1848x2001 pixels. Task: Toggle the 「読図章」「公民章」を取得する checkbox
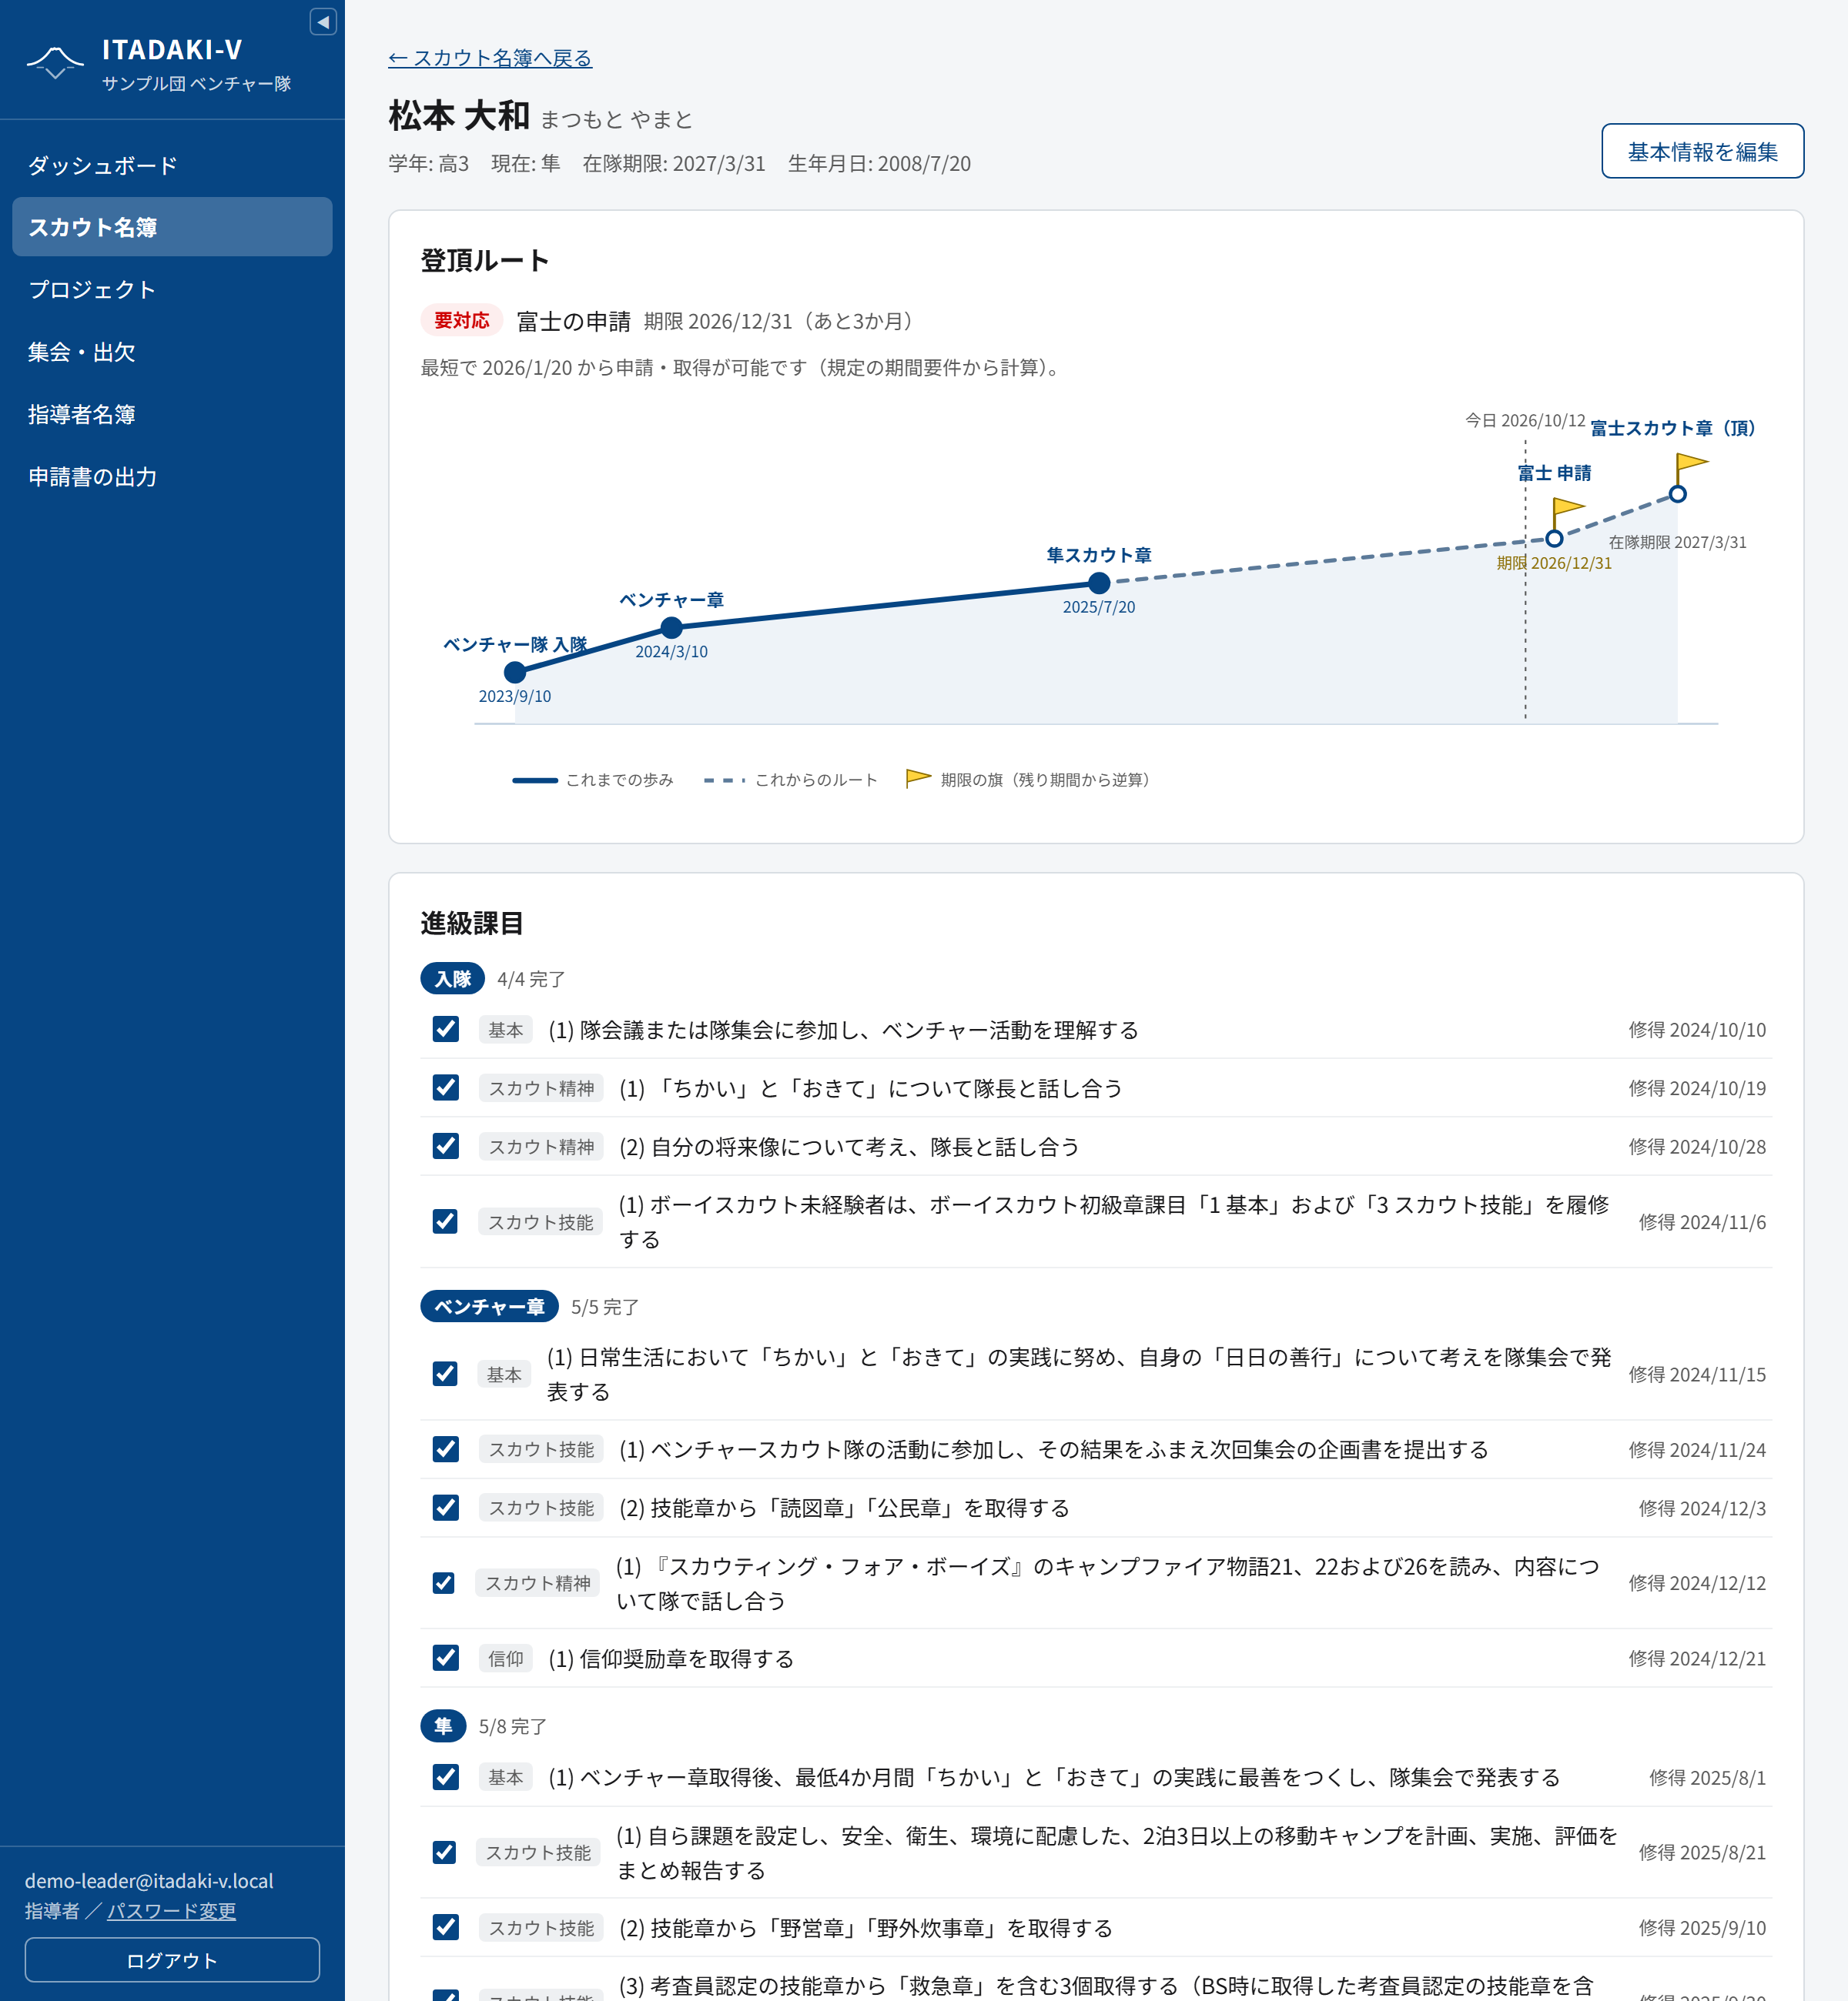point(446,1507)
